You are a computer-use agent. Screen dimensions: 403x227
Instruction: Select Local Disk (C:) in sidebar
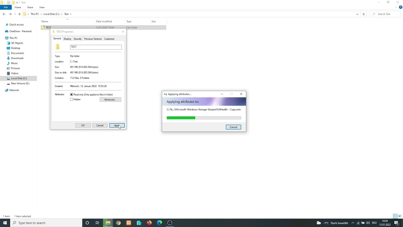click(19, 78)
